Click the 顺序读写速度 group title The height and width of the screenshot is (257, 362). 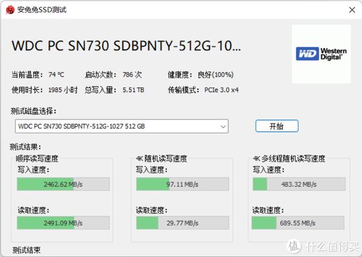[37, 159]
